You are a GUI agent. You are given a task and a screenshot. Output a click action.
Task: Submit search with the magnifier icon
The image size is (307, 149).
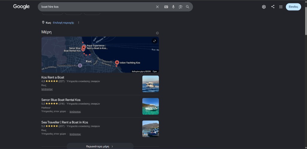(x=187, y=7)
